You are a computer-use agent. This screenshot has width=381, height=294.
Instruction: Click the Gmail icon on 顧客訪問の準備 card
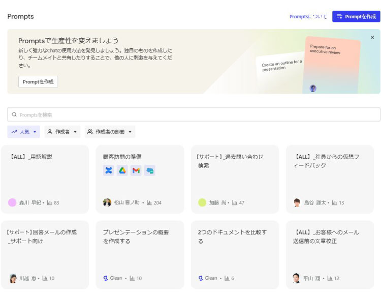click(136, 170)
